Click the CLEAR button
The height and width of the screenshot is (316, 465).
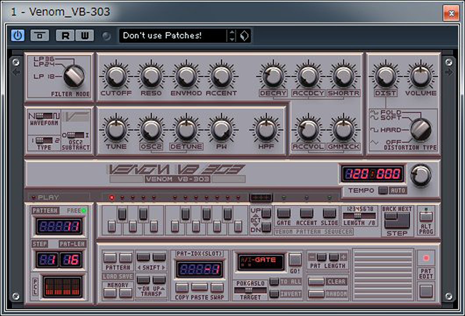[316, 281]
